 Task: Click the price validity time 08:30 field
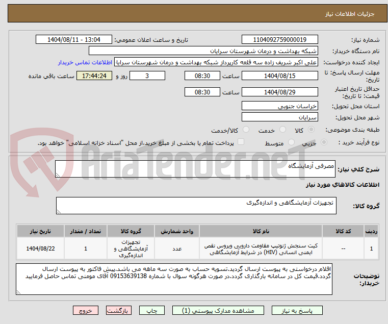202,92
